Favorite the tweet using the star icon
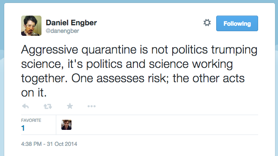Screen dimensions: 278x156 tap(70, 106)
